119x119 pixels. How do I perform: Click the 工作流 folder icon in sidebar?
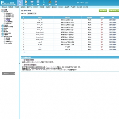click(3, 30)
